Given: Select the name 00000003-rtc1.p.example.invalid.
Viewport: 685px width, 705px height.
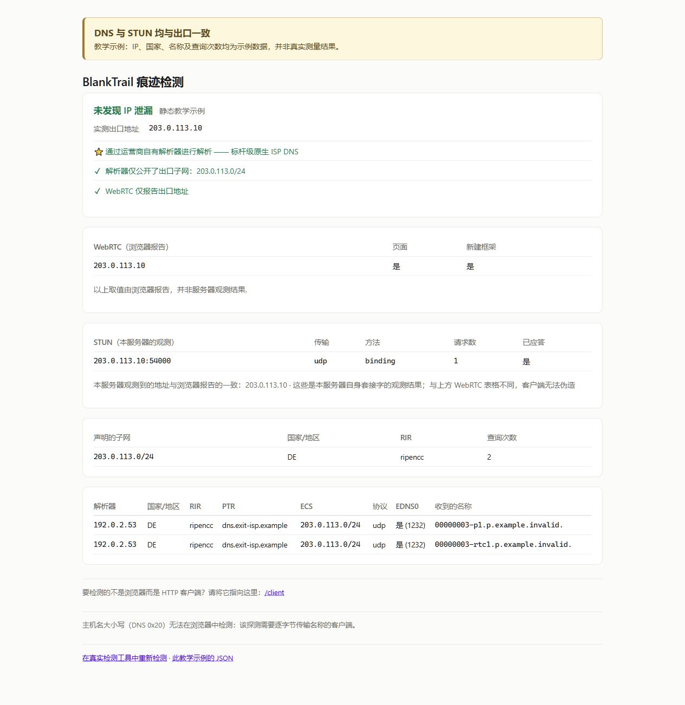Looking at the screenshot, I should 503,545.
